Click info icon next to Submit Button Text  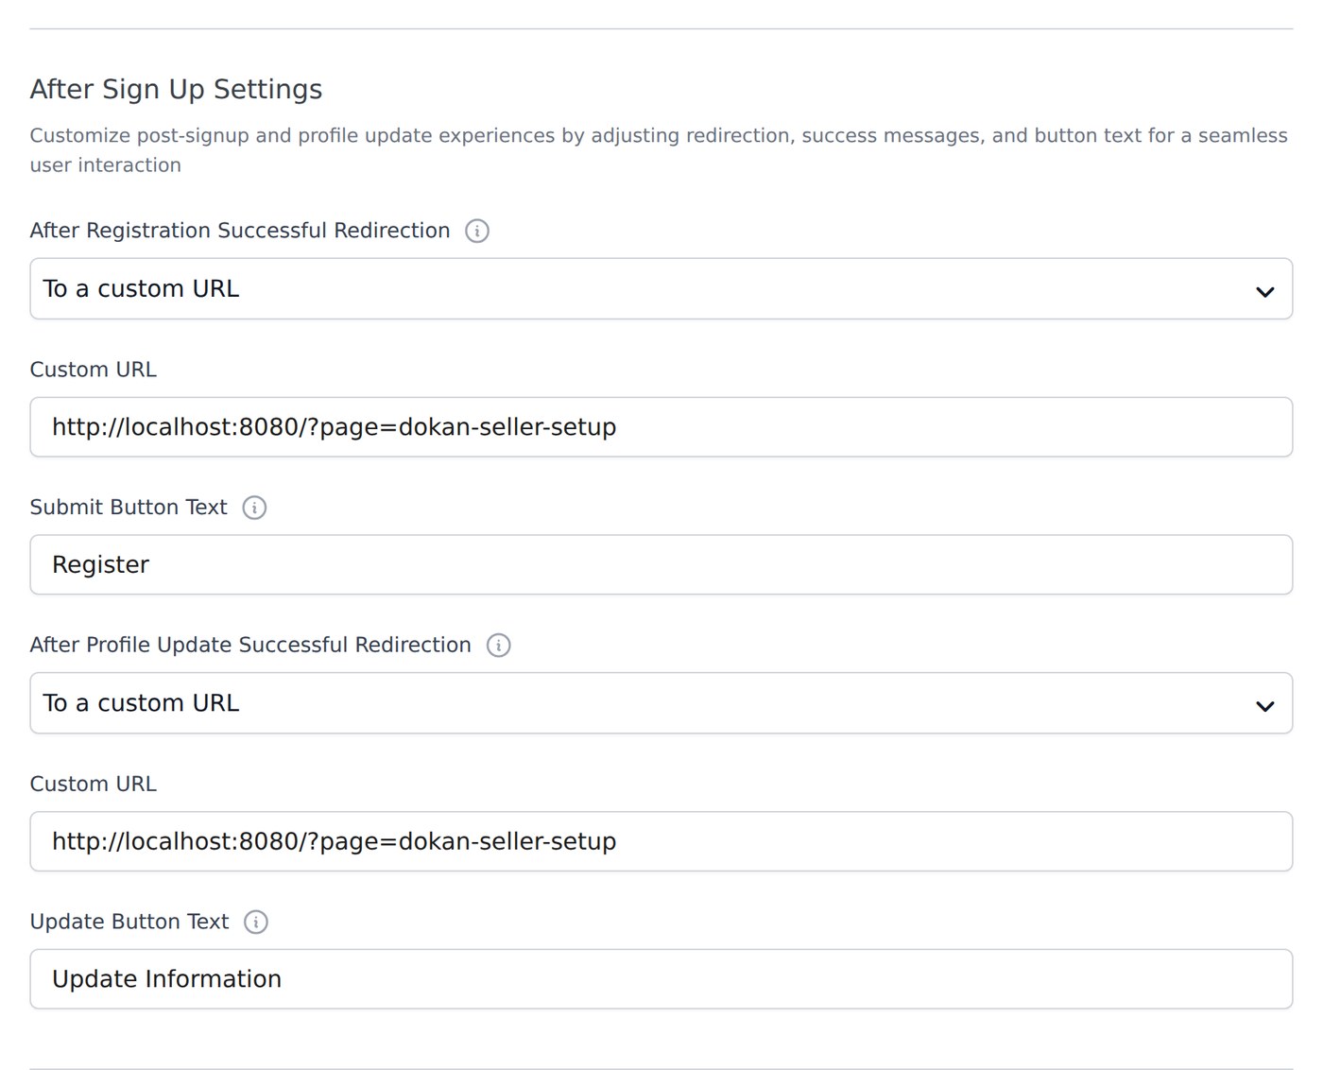[254, 508]
